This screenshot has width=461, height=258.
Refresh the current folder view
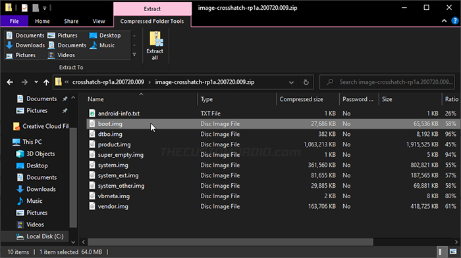click(x=306, y=82)
